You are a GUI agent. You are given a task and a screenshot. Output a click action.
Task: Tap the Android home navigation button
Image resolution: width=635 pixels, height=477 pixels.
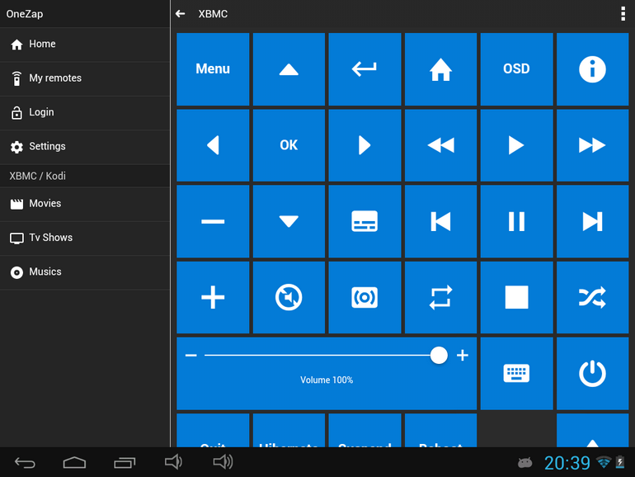point(74,462)
